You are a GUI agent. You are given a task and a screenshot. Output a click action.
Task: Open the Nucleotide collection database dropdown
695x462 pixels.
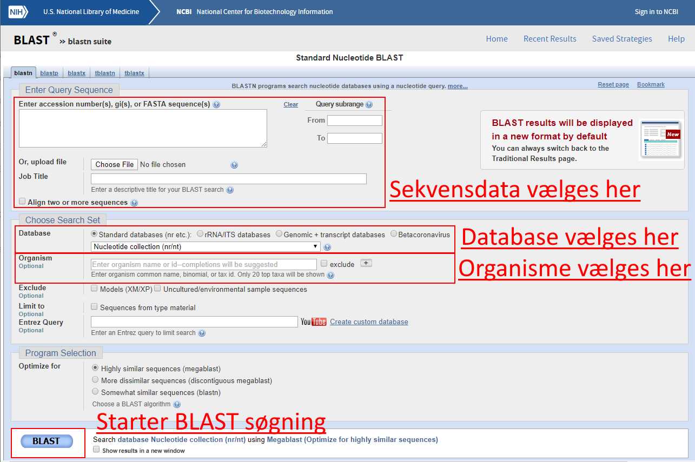coord(206,247)
